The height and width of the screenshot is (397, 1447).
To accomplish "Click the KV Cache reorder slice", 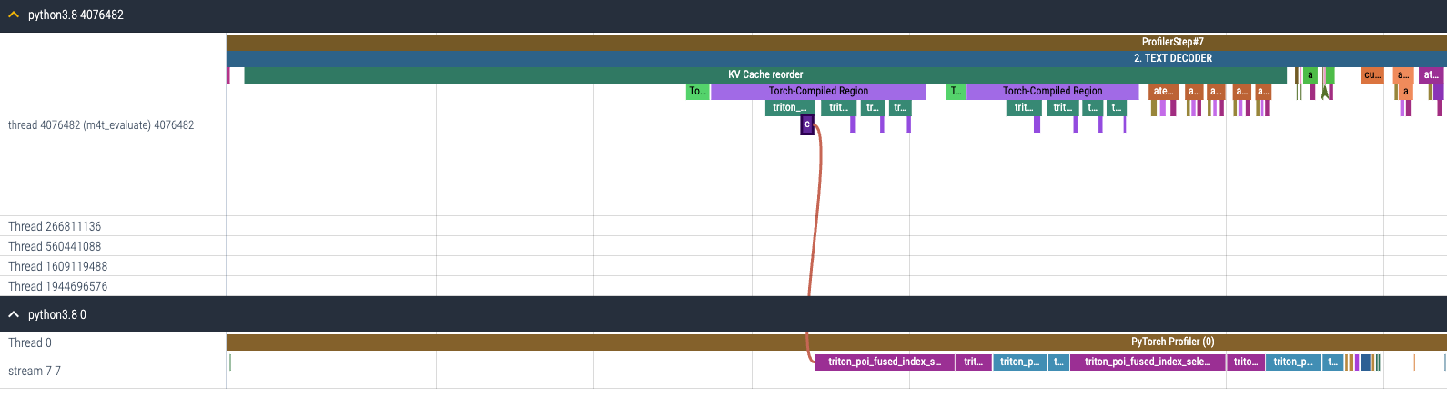I will point(764,74).
